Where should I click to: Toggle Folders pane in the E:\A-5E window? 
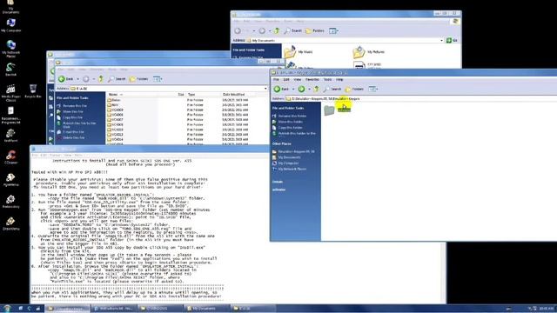pos(139,79)
